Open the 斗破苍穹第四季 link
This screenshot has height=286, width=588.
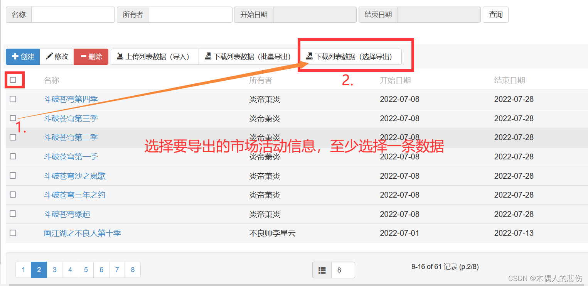71,99
